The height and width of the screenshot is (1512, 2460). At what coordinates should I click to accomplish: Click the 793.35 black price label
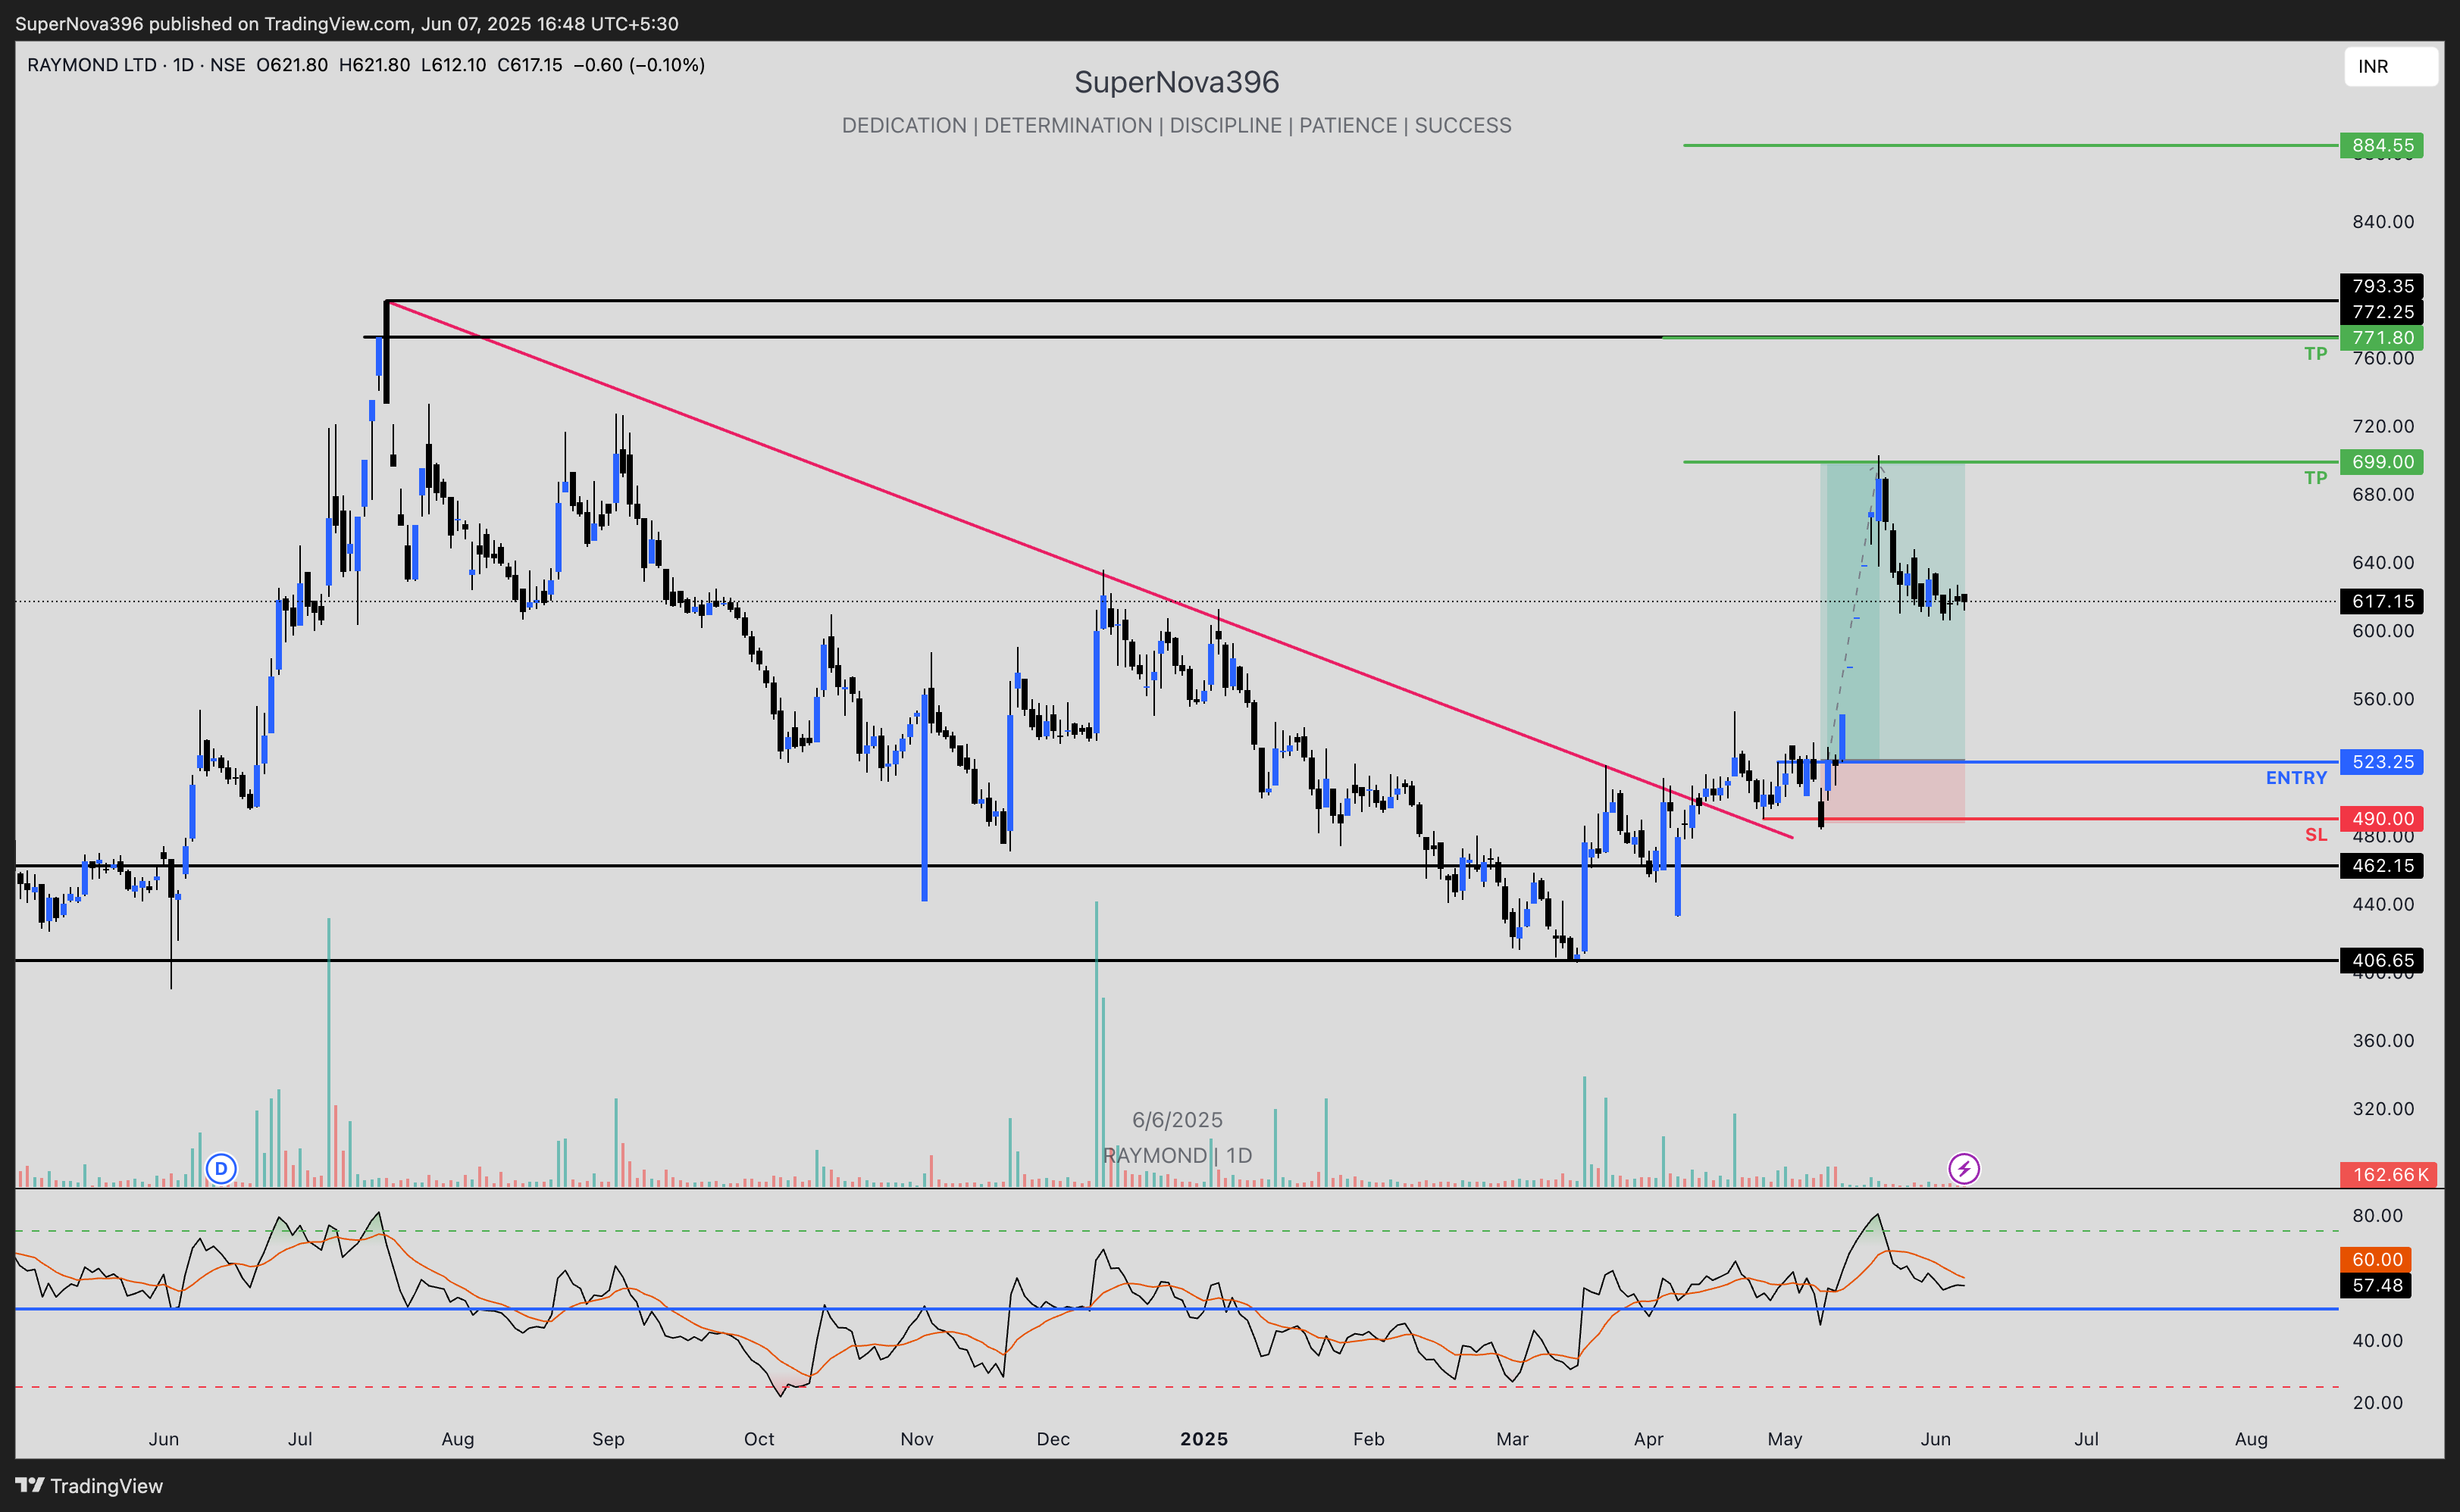click(x=2382, y=286)
